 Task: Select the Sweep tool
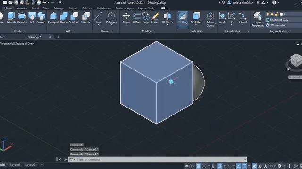(41, 18)
